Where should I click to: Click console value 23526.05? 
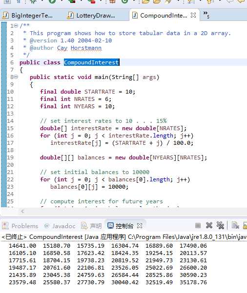(125, 268)
